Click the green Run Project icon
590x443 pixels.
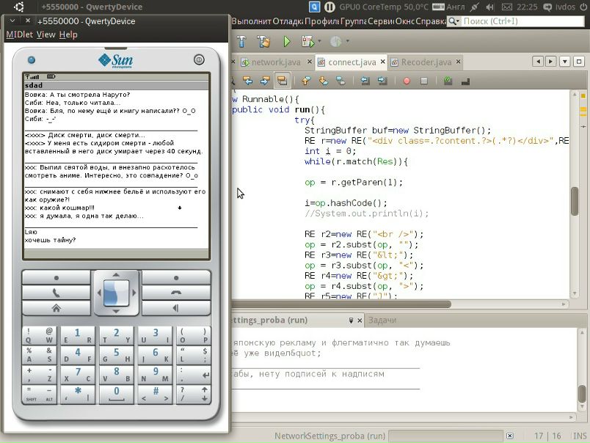(287, 41)
